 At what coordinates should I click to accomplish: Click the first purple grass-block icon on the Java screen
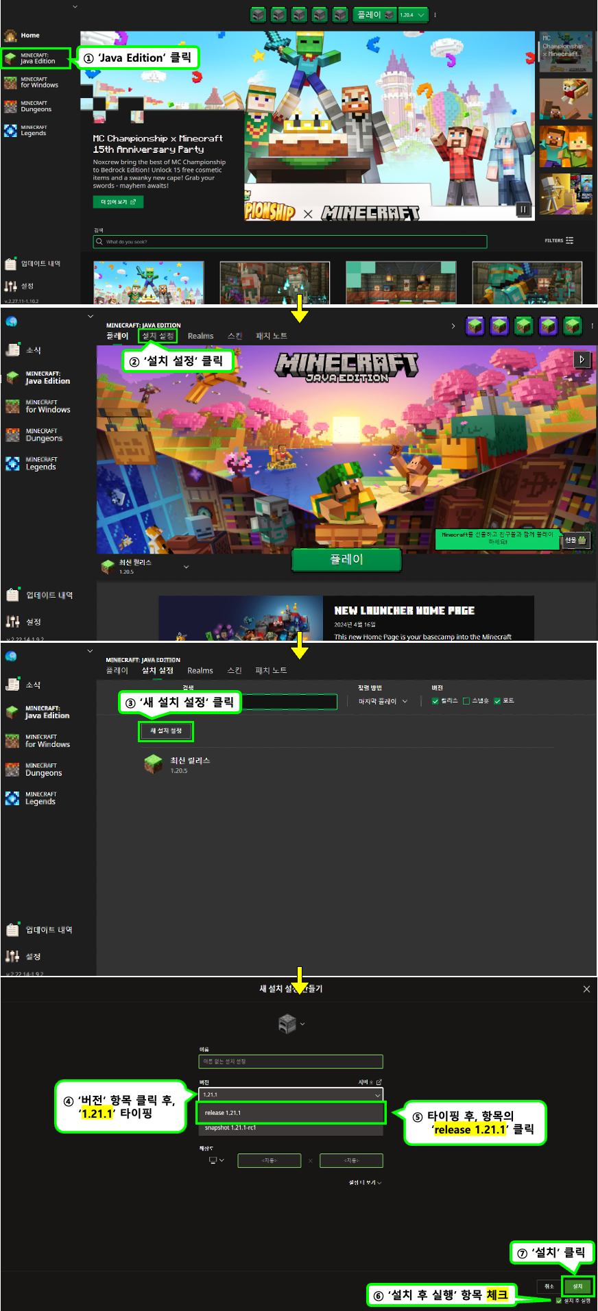pyautogui.click(x=475, y=326)
